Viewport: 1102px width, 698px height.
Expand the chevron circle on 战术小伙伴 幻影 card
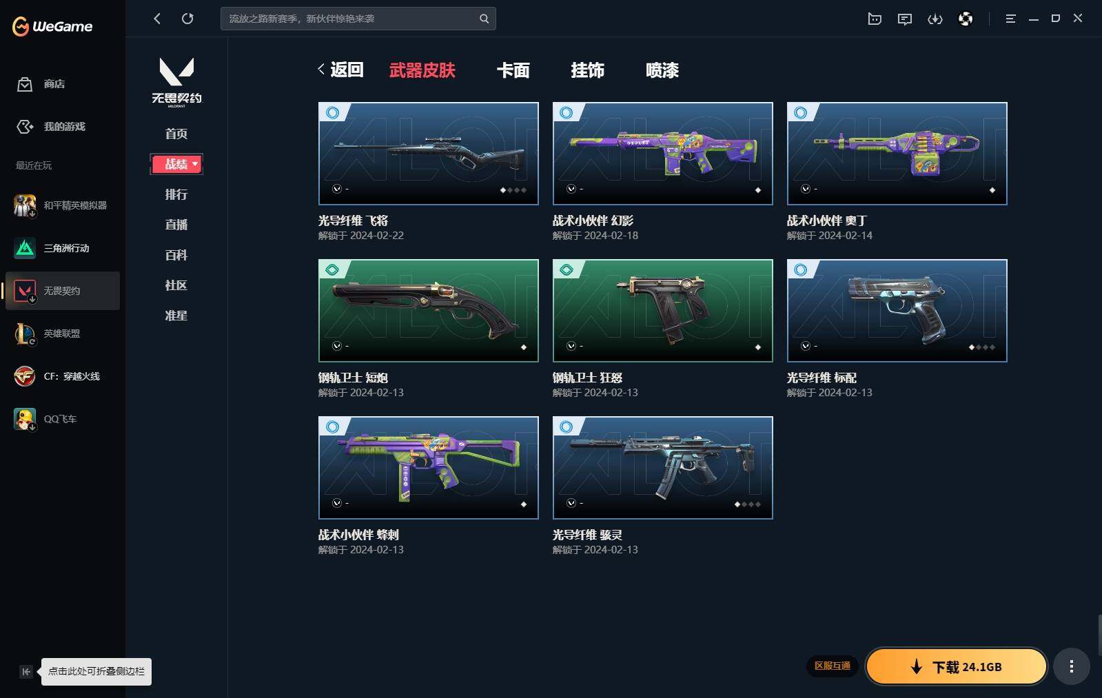[x=571, y=189]
